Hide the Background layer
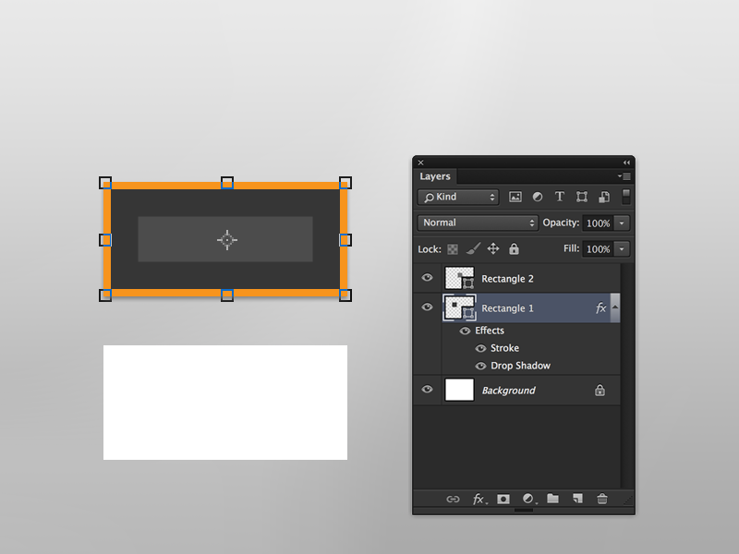This screenshot has width=739, height=554. [x=427, y=390]
